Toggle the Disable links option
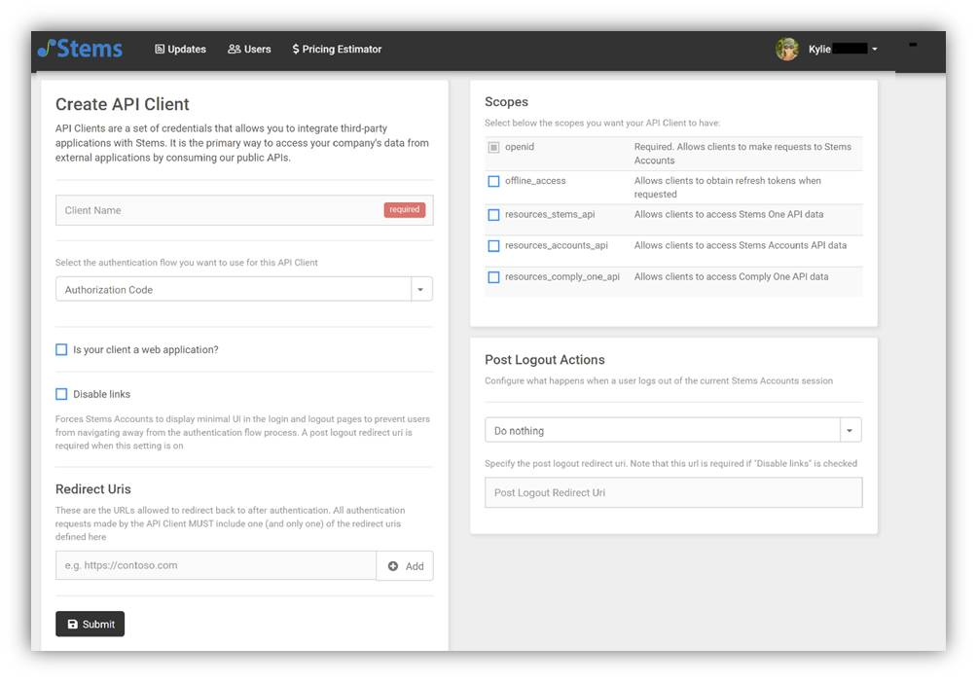 [x=61, y=394]
